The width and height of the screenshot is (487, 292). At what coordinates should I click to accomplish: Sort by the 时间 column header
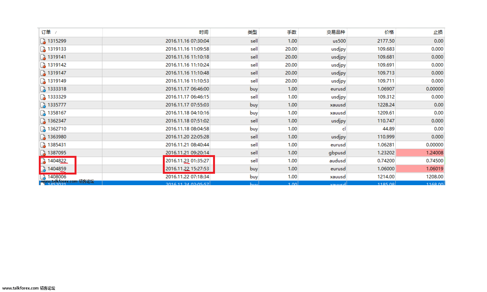click(156, 32)
